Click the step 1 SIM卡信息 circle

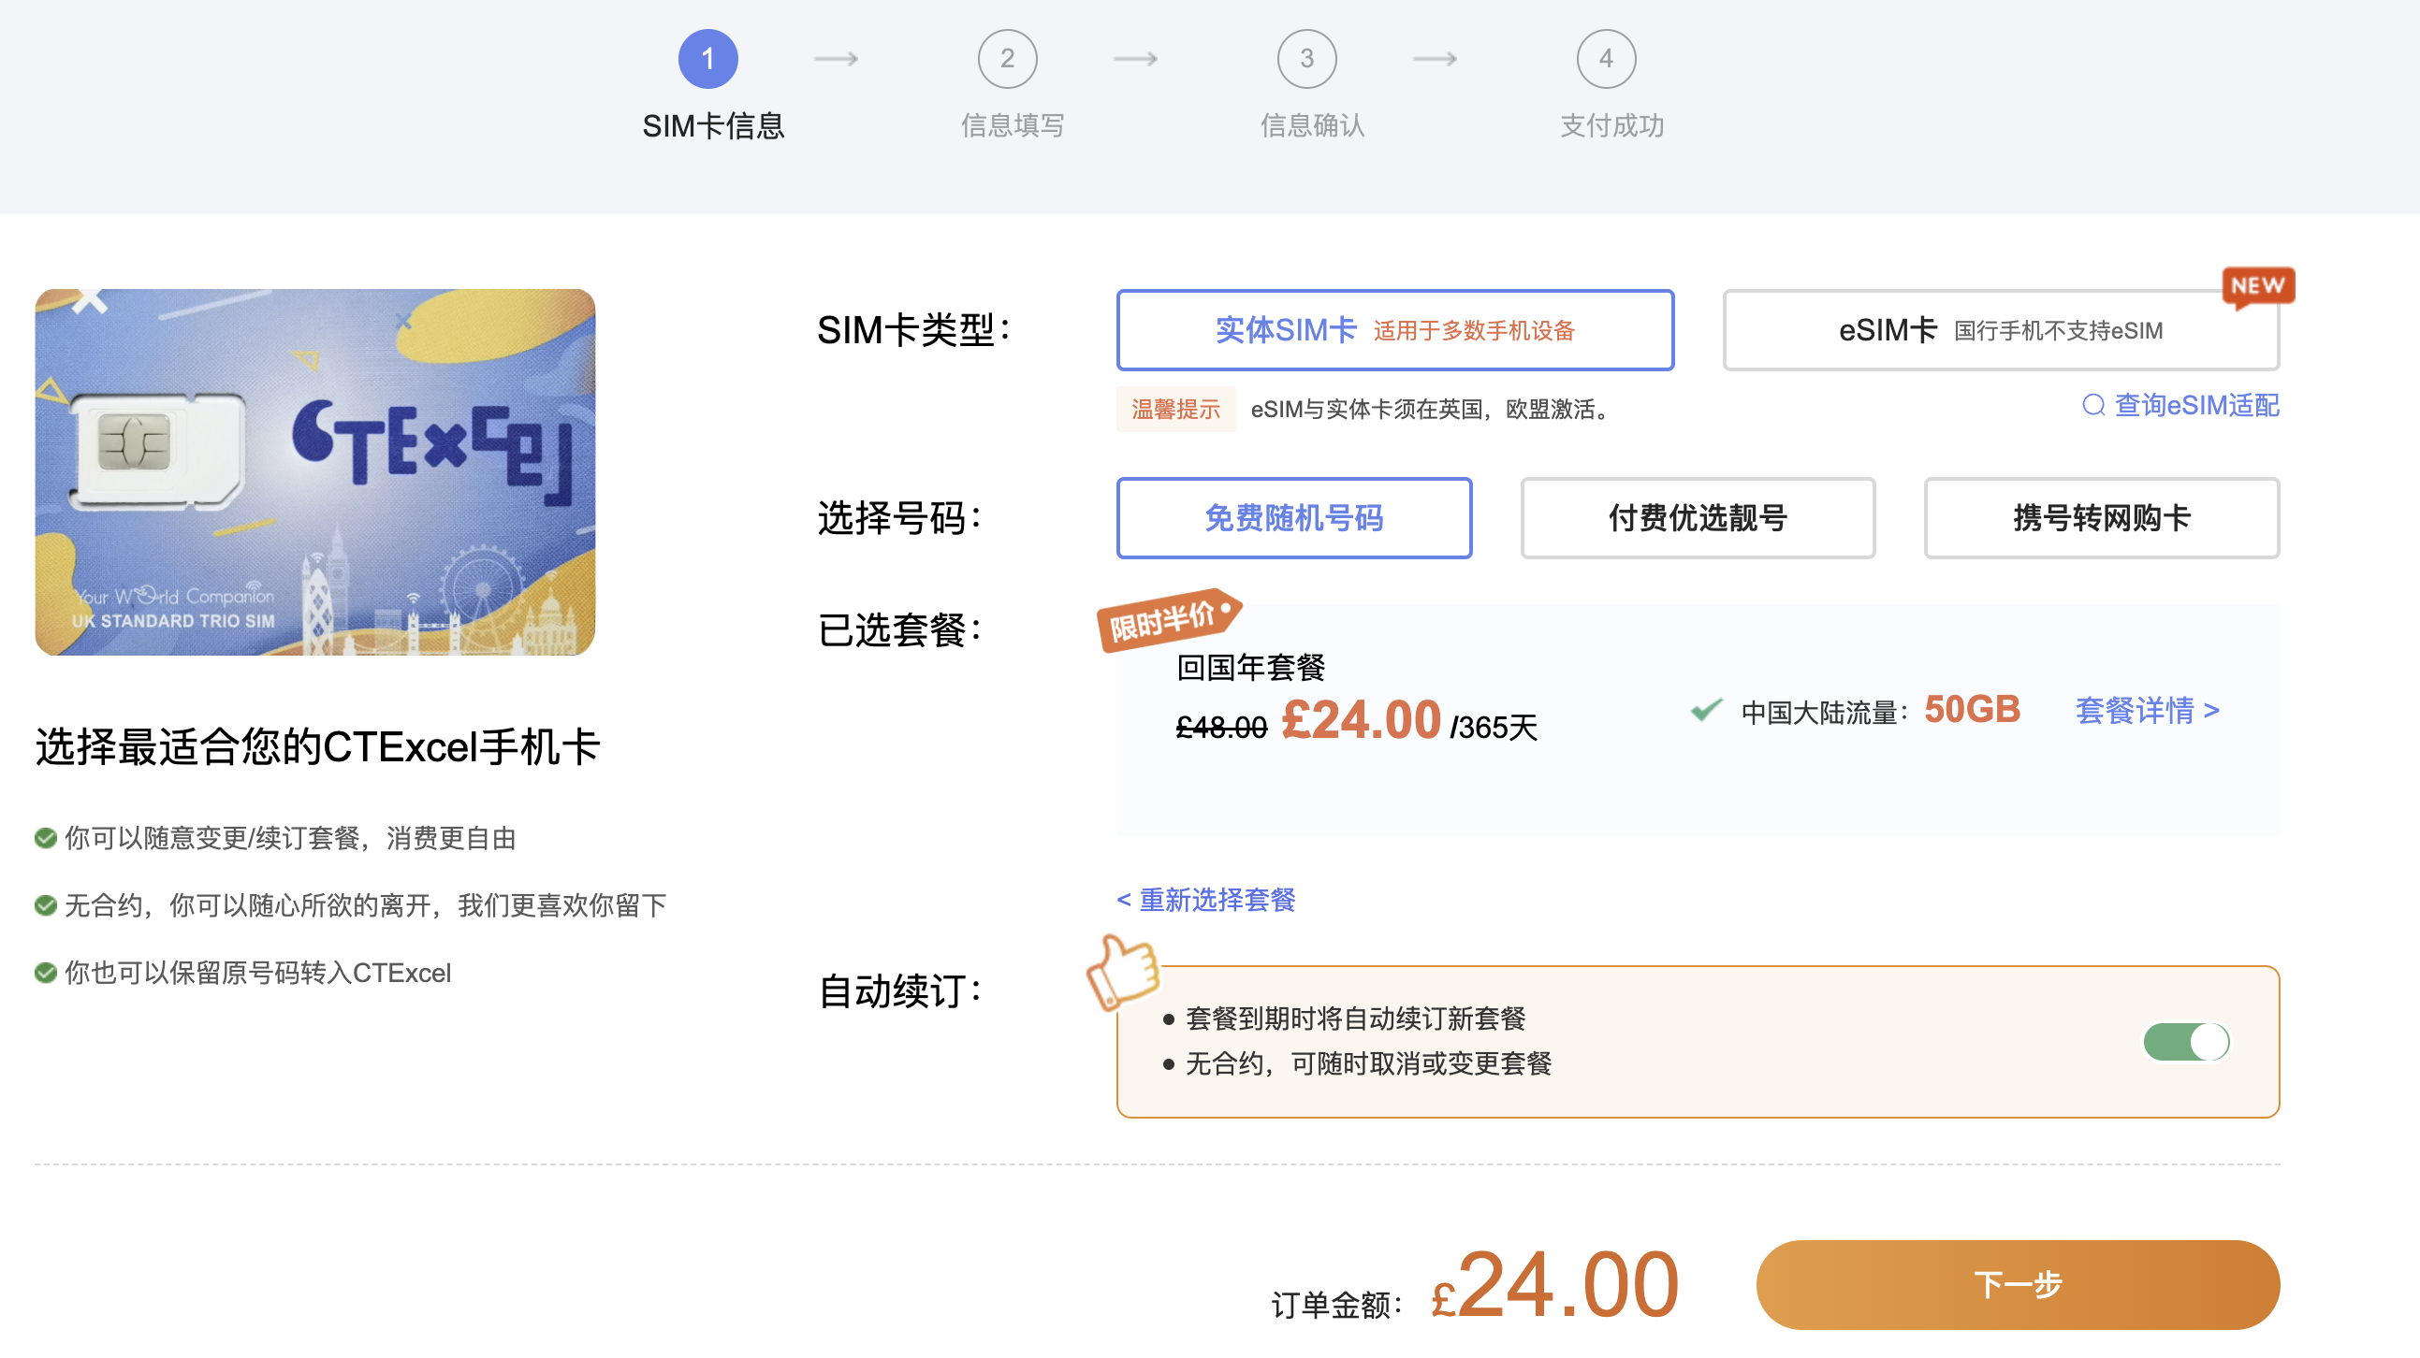[x=707, y=59]
